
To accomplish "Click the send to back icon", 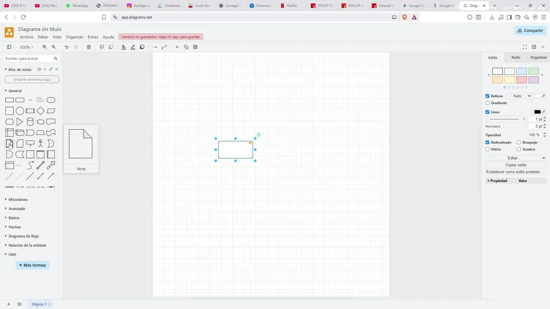I will pyautogui.click(x=111, y=47).
